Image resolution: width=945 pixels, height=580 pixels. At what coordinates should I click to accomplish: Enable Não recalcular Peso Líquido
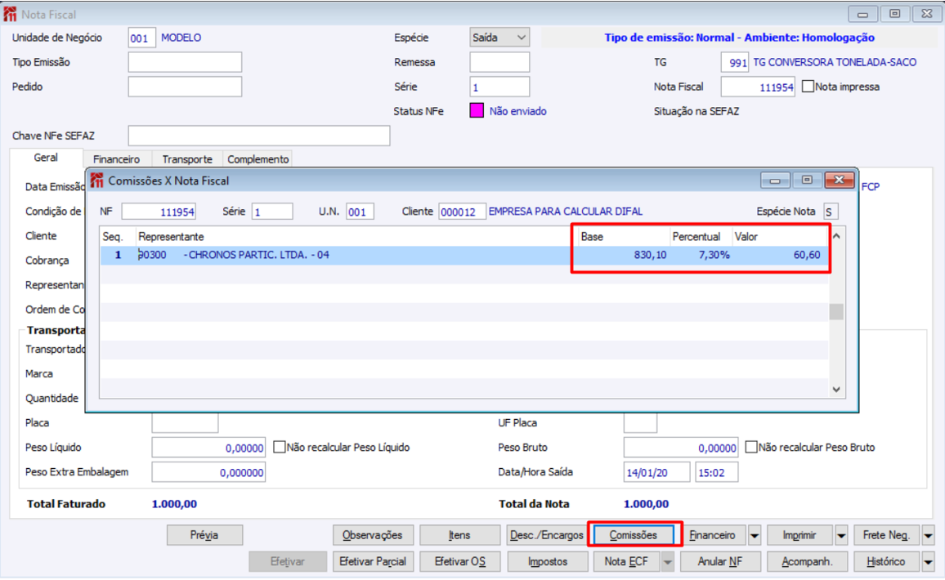point(280,447)
